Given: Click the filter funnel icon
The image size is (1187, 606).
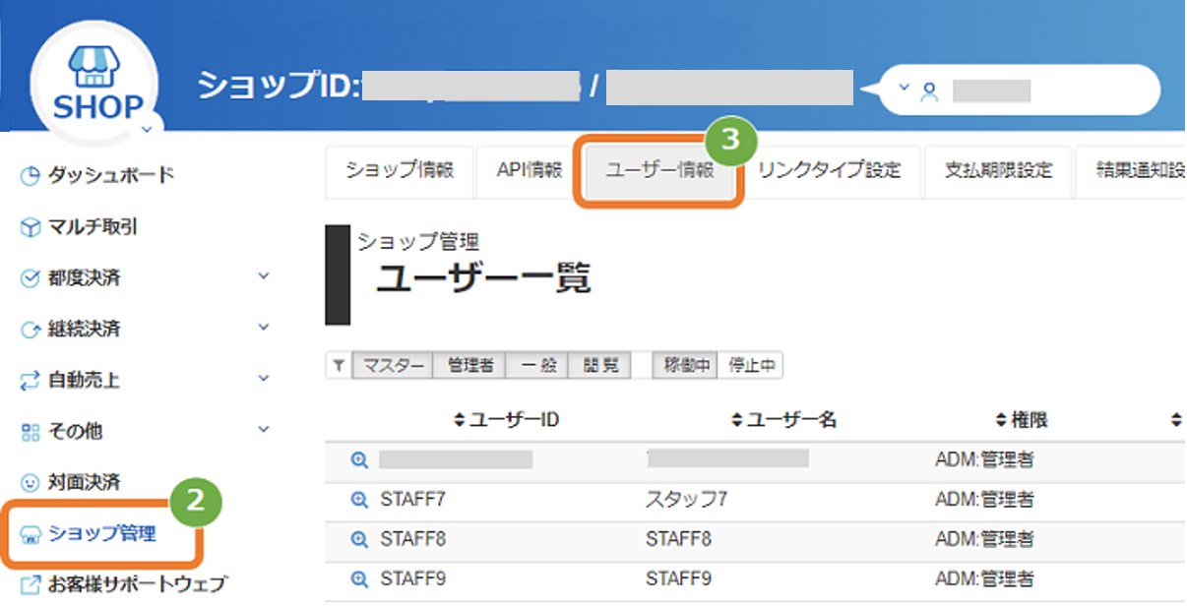Looking at the screenshot, I should tap(338, 366).
